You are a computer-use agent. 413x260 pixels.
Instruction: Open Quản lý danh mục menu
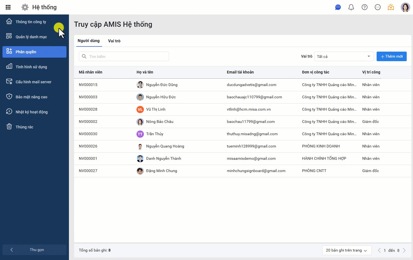point(34,37)
